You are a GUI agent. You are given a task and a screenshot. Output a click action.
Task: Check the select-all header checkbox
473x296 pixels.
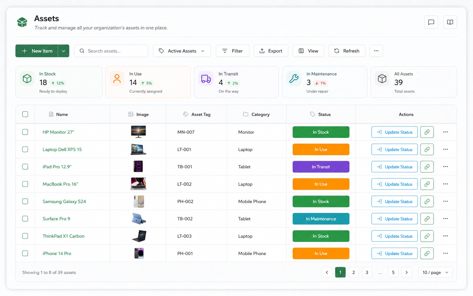point(25,114)
